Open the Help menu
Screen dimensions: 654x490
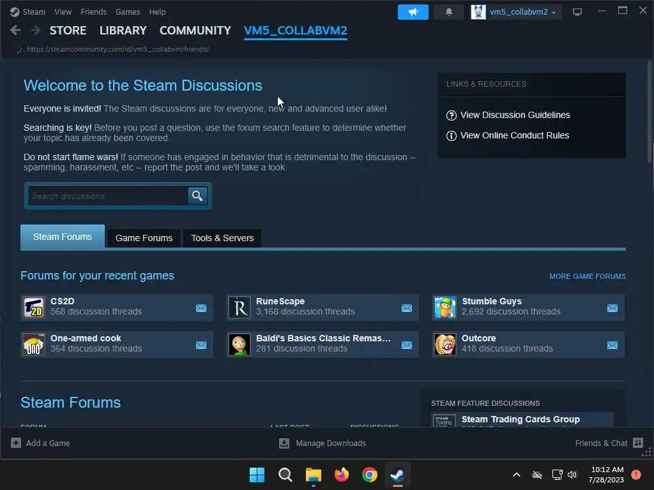tap(157, 12)
